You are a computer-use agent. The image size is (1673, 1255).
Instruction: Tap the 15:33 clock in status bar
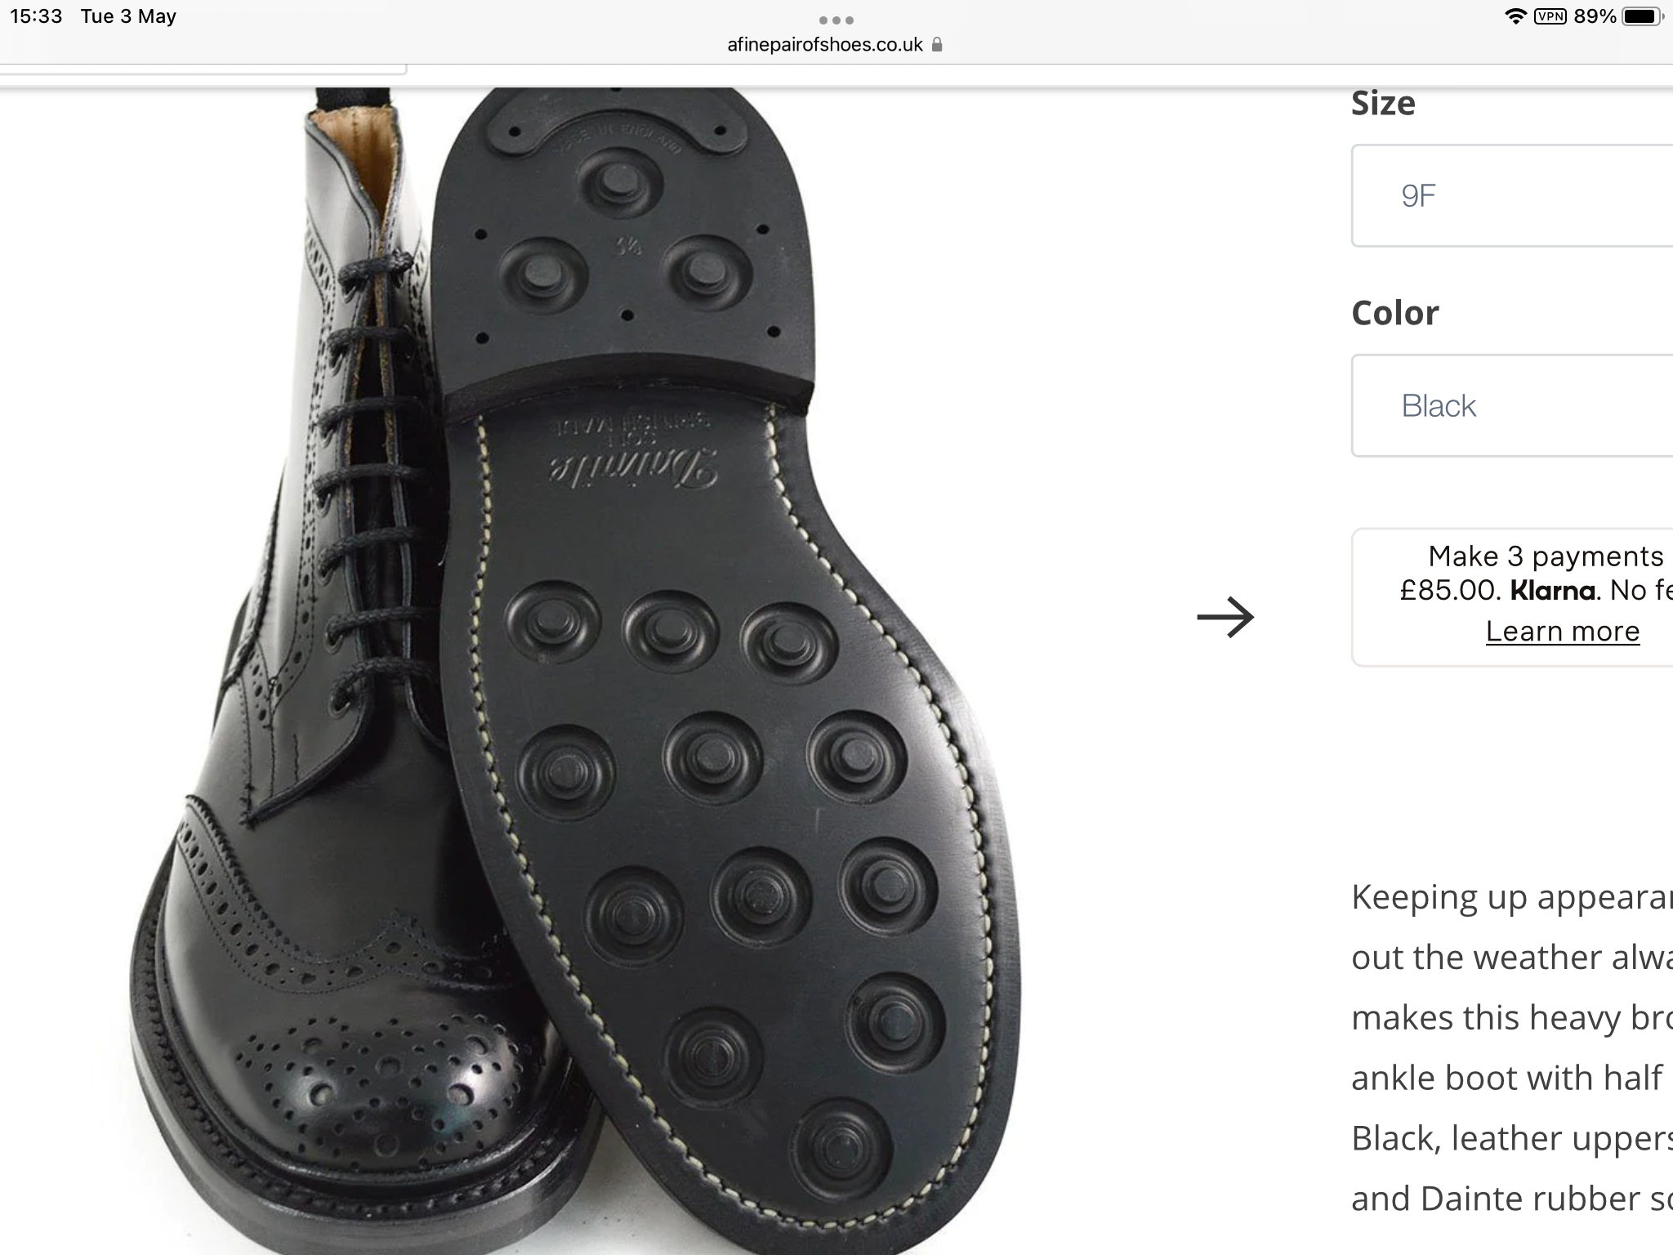pyautogui.click(x=36, y=16)
